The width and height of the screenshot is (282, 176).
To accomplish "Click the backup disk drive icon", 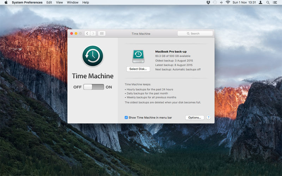I will [x=138, y=56].
